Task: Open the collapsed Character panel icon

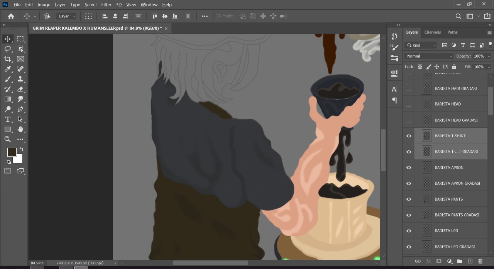Action: [x=394, y=89]
